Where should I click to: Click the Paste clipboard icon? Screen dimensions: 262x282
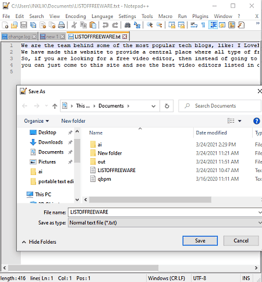pyautogui.click(x=93, y=25)
